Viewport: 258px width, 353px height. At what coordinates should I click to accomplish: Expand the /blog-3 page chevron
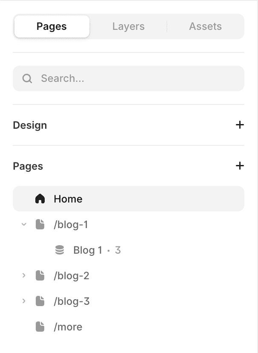24,301
